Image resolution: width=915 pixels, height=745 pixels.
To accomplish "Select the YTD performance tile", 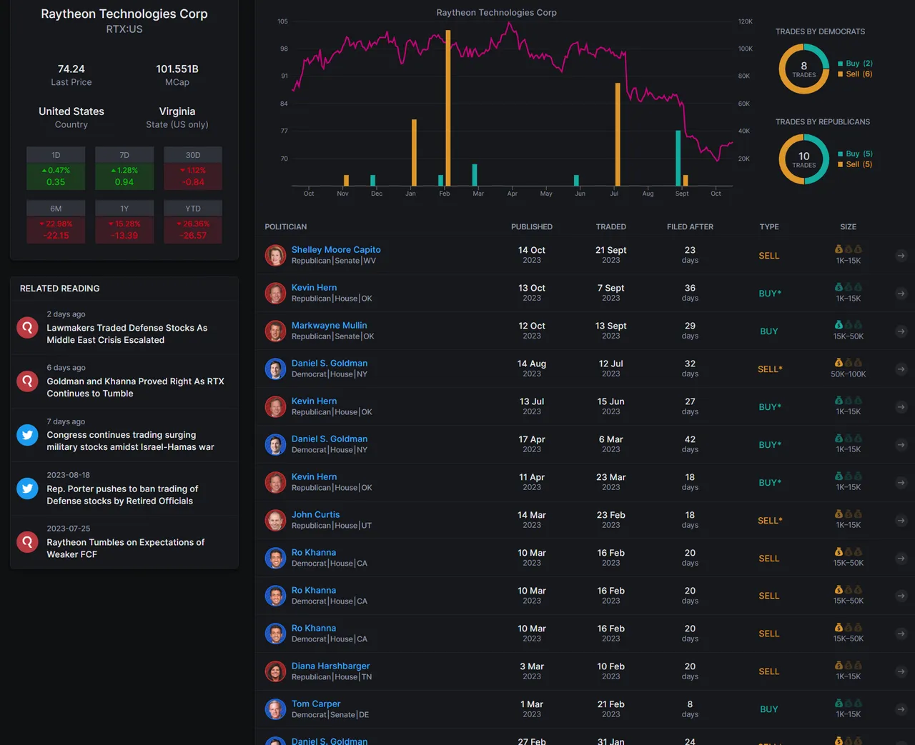I will [x=193, y=222].
